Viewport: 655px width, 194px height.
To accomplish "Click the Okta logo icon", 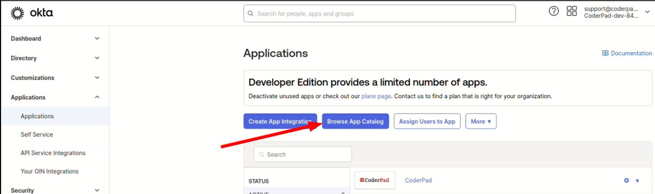I will click(17, 13).
